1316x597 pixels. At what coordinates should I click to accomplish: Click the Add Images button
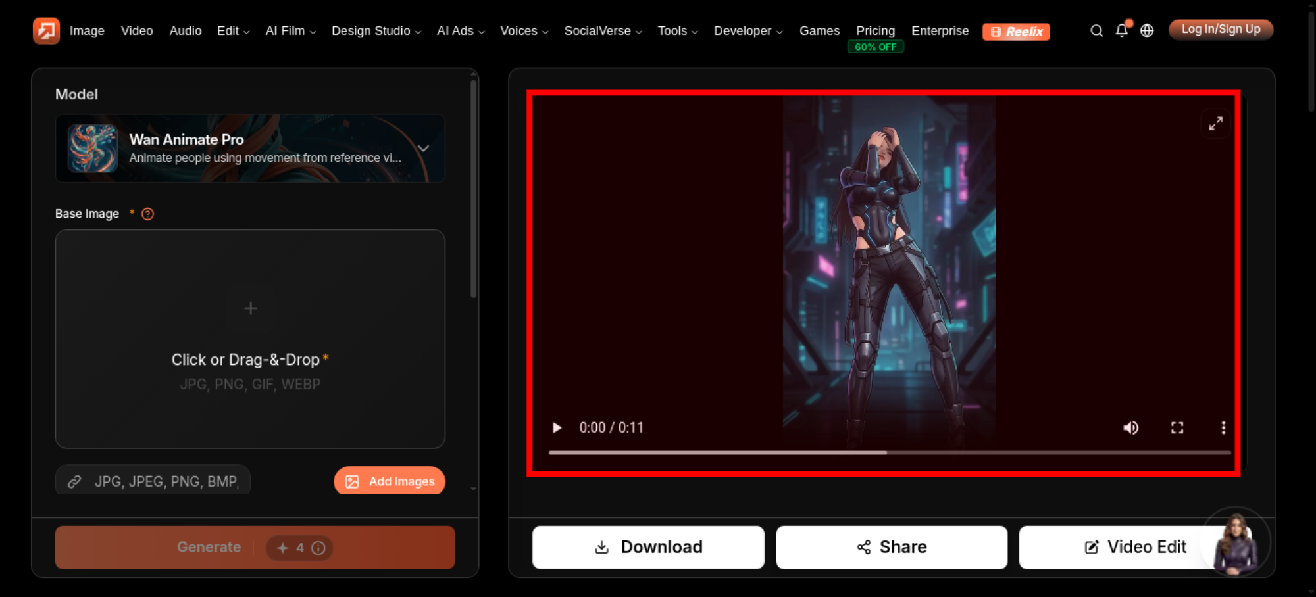click(390, 481)
